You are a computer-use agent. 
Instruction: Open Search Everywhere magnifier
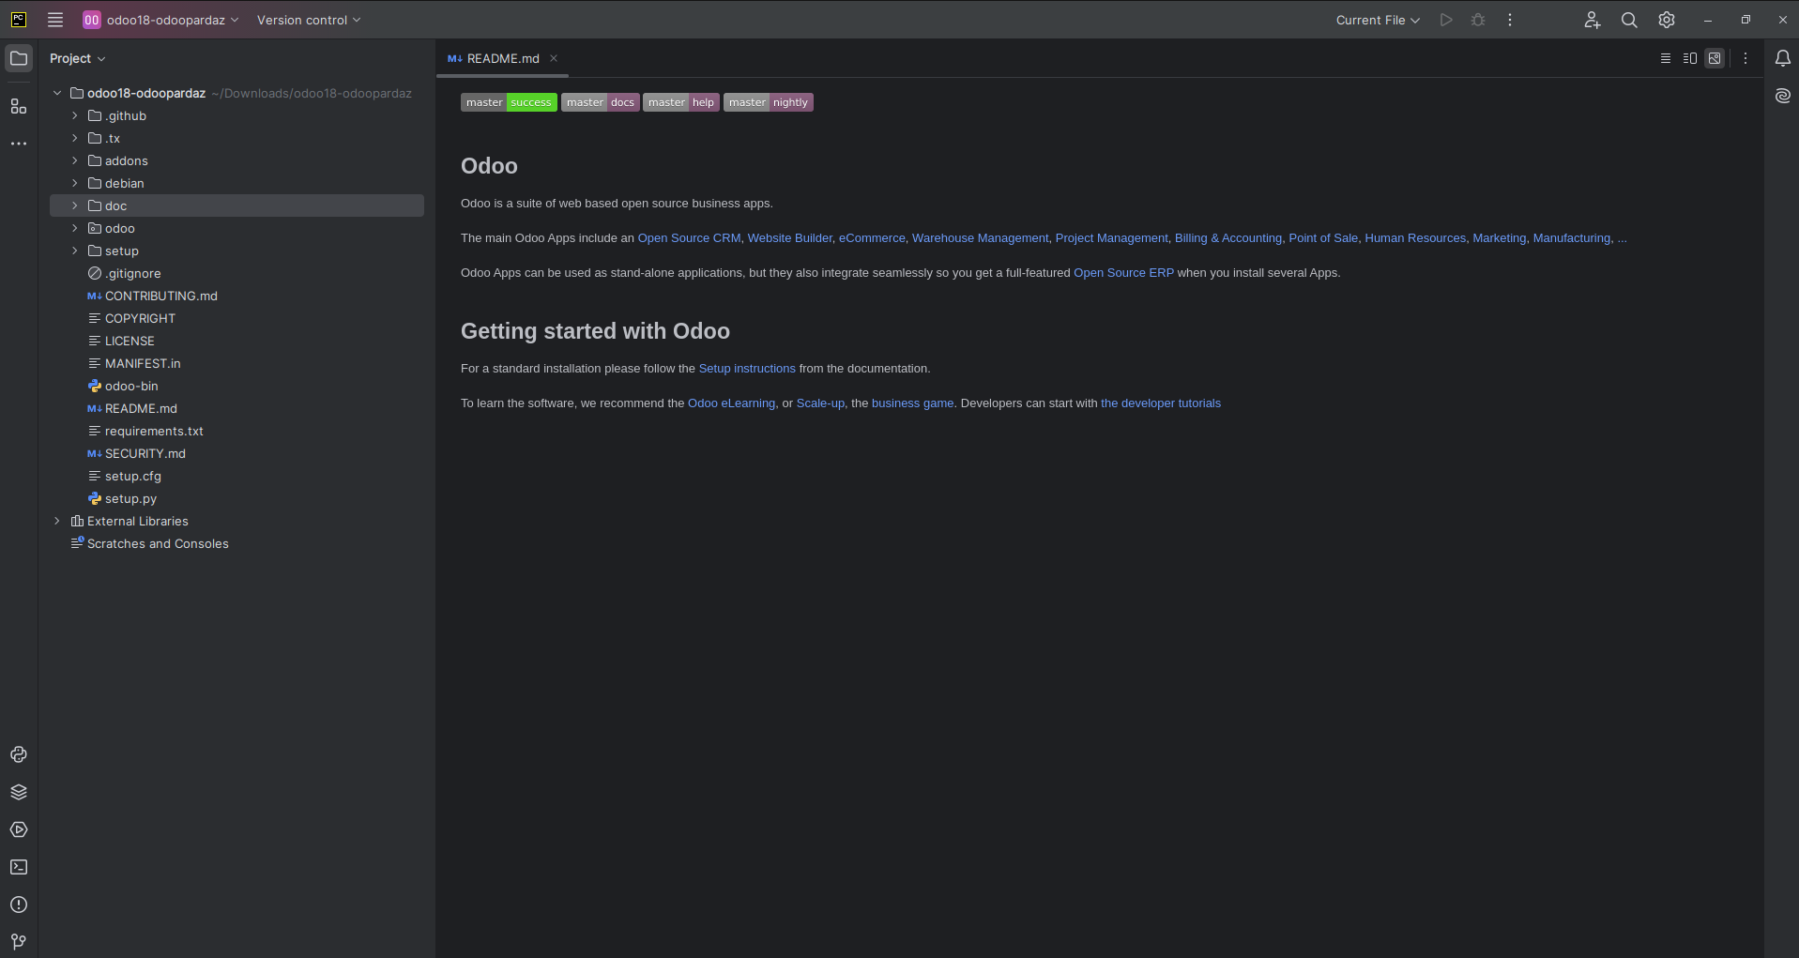pyautogui.click(x=1629, y=20)
